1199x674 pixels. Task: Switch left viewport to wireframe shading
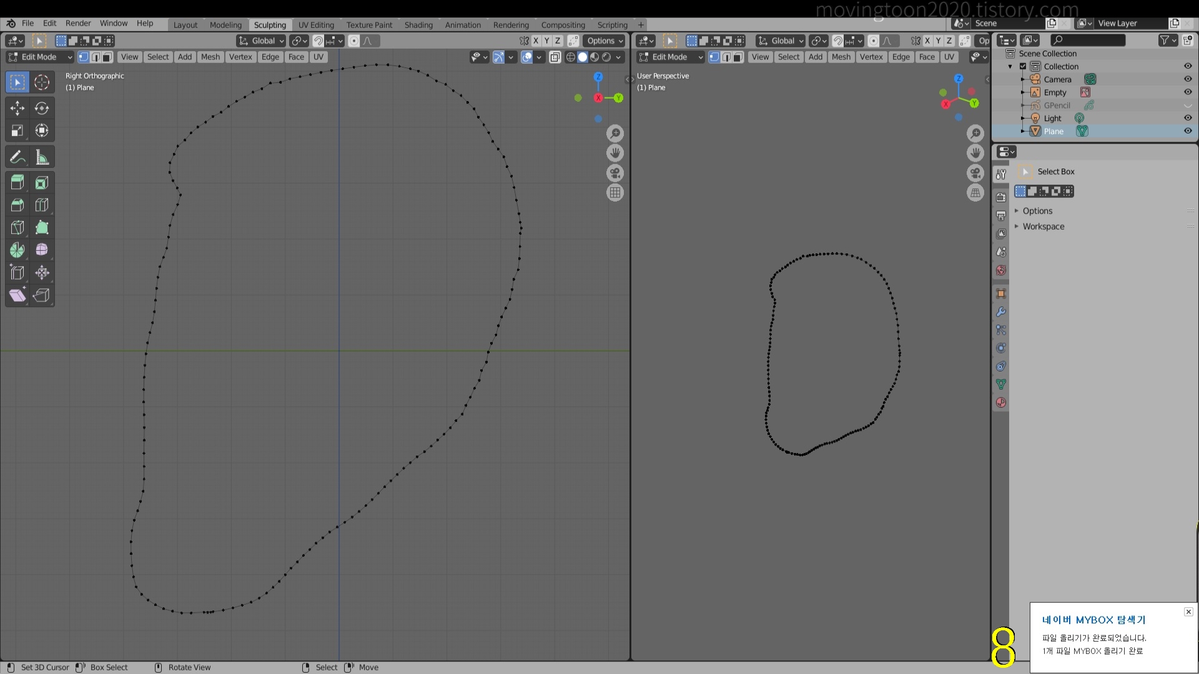(571, 57)
